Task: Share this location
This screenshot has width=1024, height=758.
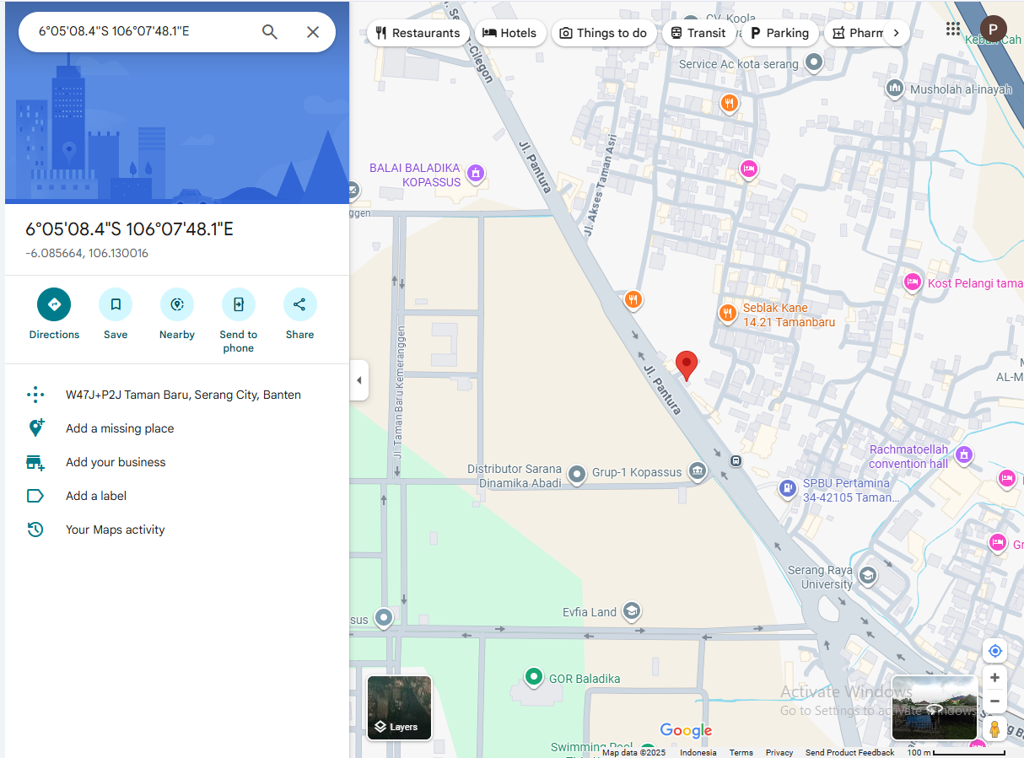Action: pos(299,304)
